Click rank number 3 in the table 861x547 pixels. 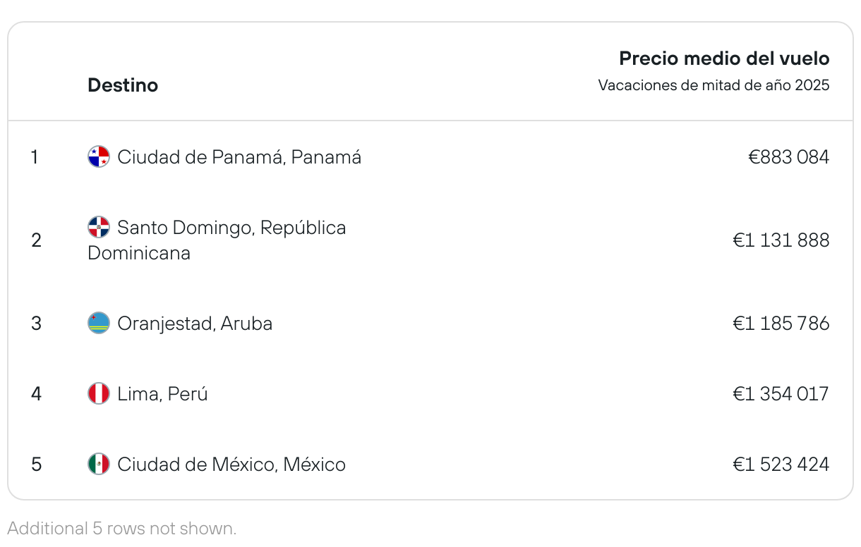coord(36,324)
